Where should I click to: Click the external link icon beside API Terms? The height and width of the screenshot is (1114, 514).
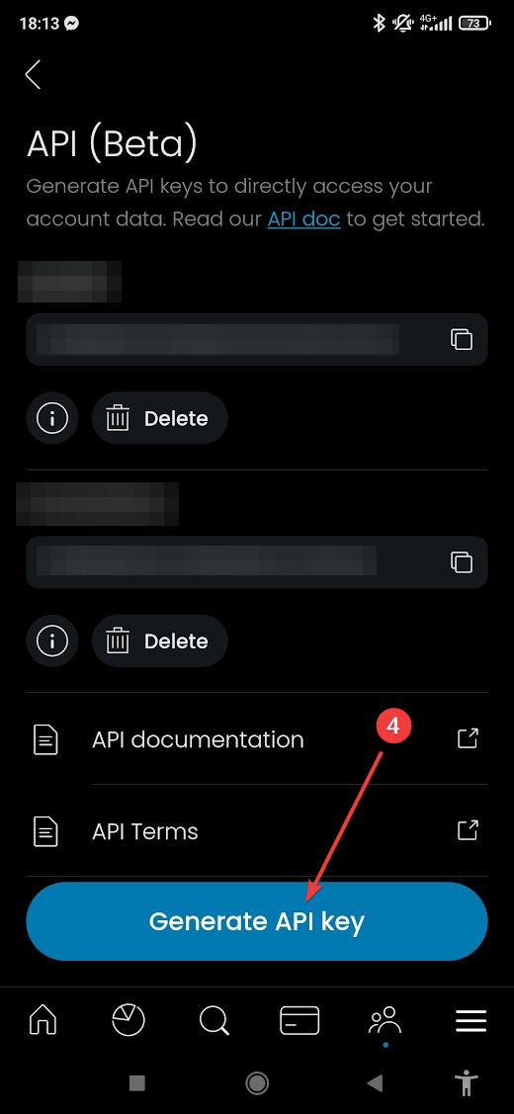tap(468, 830)
